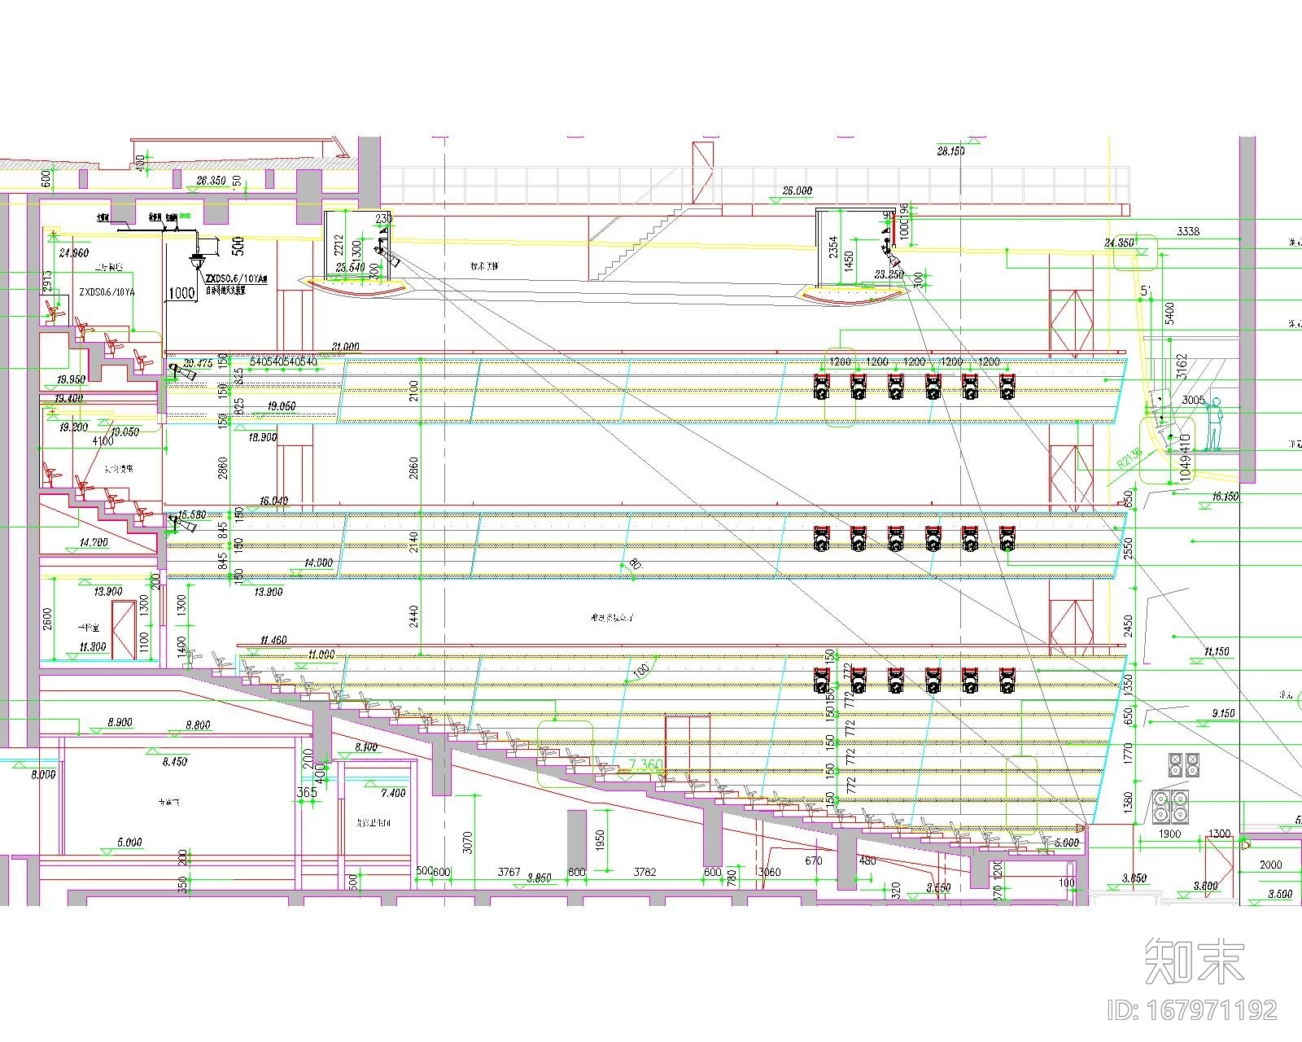Image resolution: width=1302 pixels, height=1042 pixels.
Task: Click the 2100 vertical dimension
Action: 414,391
